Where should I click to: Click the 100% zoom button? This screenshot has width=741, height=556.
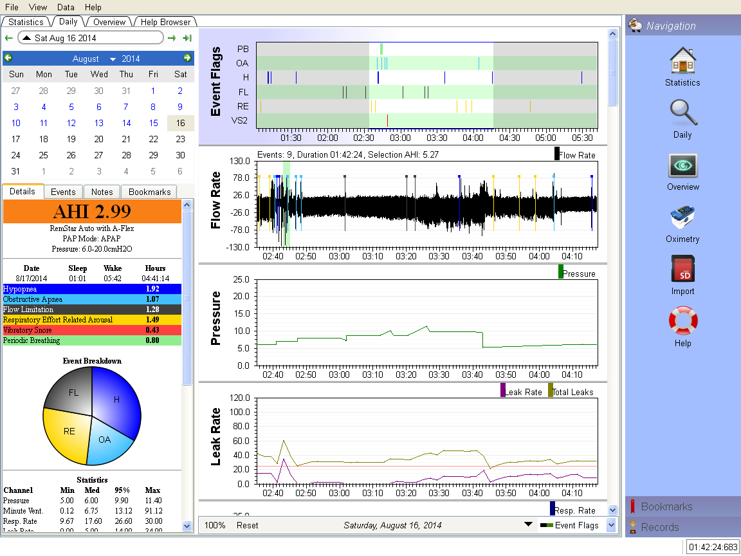215,525
